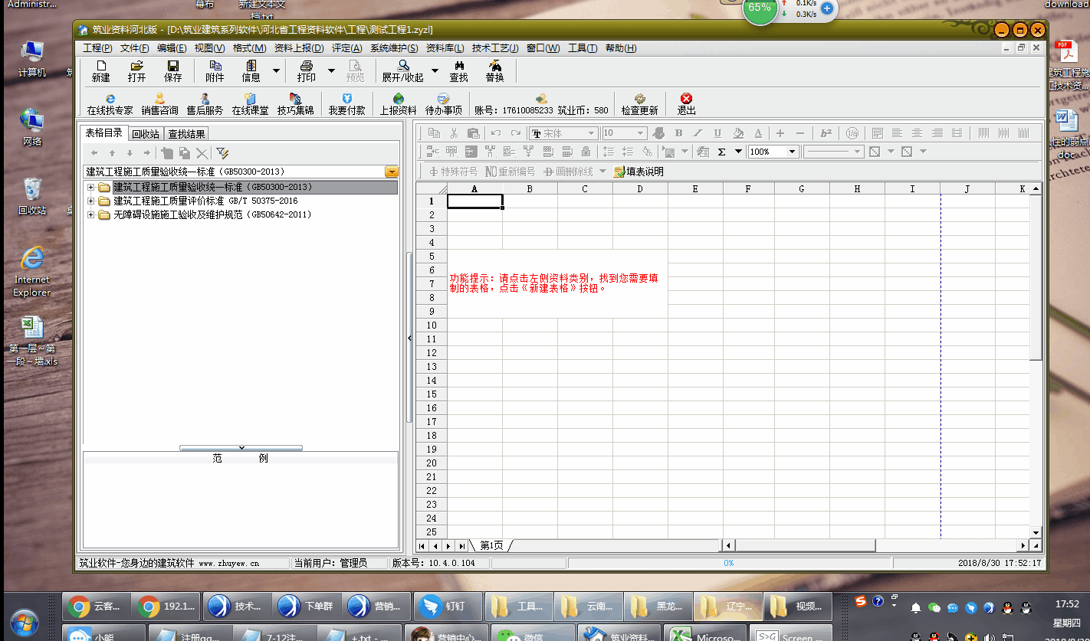Switch to the 回收站 tab

[x=146, y=134]
